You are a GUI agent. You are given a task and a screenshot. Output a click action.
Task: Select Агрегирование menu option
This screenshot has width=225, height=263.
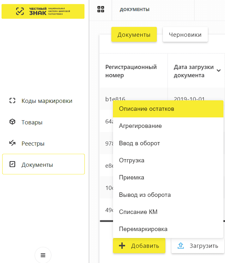tap(140, 126)
